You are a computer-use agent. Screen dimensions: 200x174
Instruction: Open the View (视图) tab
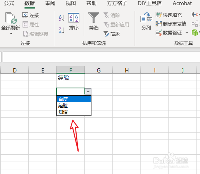71,3
